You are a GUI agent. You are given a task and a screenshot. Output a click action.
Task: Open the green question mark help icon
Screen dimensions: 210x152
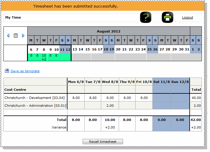click(x=146, y=17)
